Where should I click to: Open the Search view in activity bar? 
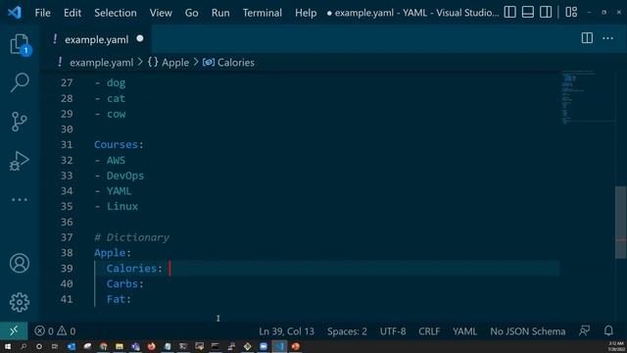20,82
